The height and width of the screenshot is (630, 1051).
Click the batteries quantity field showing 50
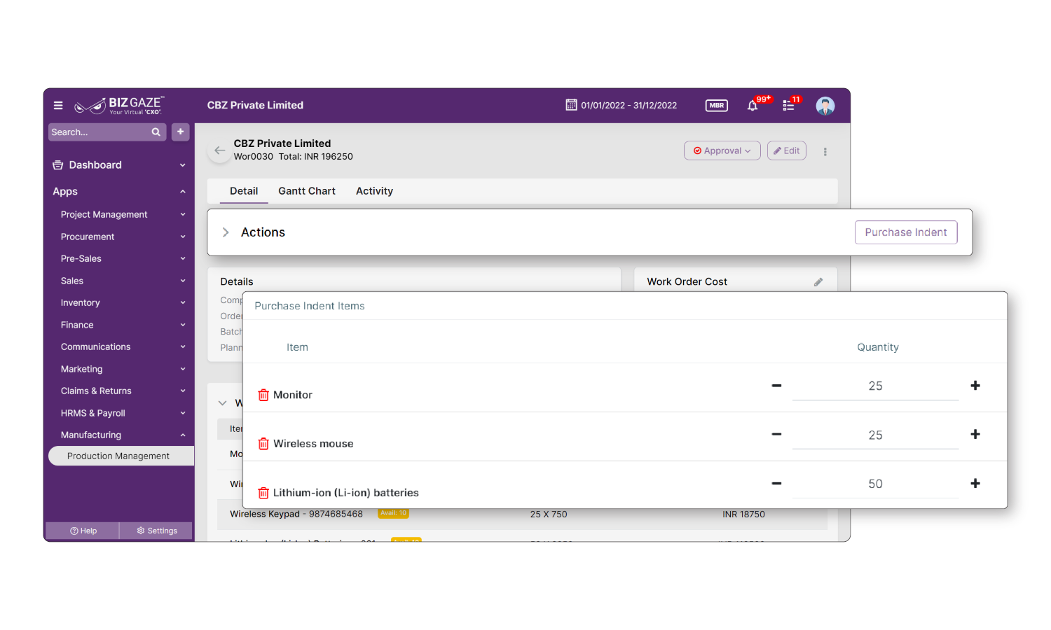tap(875, 484)
